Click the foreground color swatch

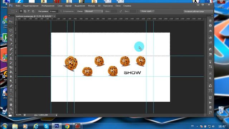tap(10, 115)
